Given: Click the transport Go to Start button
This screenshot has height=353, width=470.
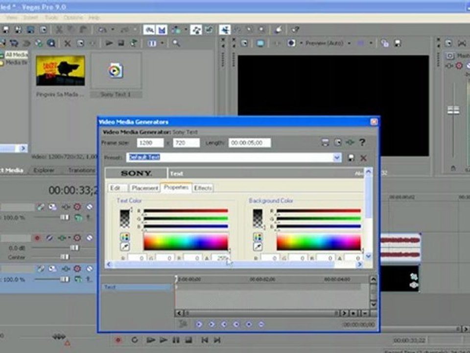Looking at the screenshot, I should coord(205,340).
